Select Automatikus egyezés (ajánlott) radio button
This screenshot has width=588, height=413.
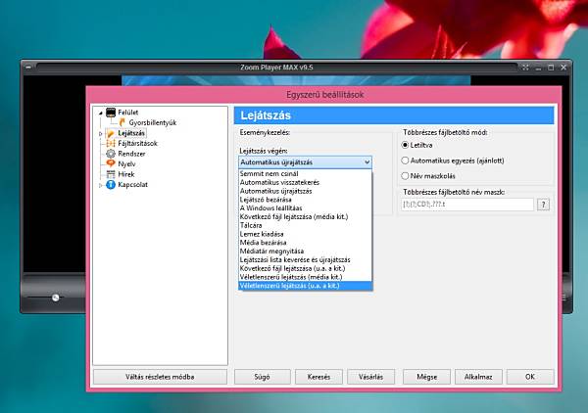click(x=405, y=161)
